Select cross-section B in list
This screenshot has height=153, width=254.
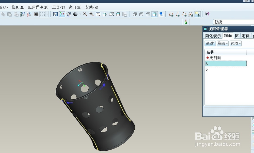click(x=207, y=69)
